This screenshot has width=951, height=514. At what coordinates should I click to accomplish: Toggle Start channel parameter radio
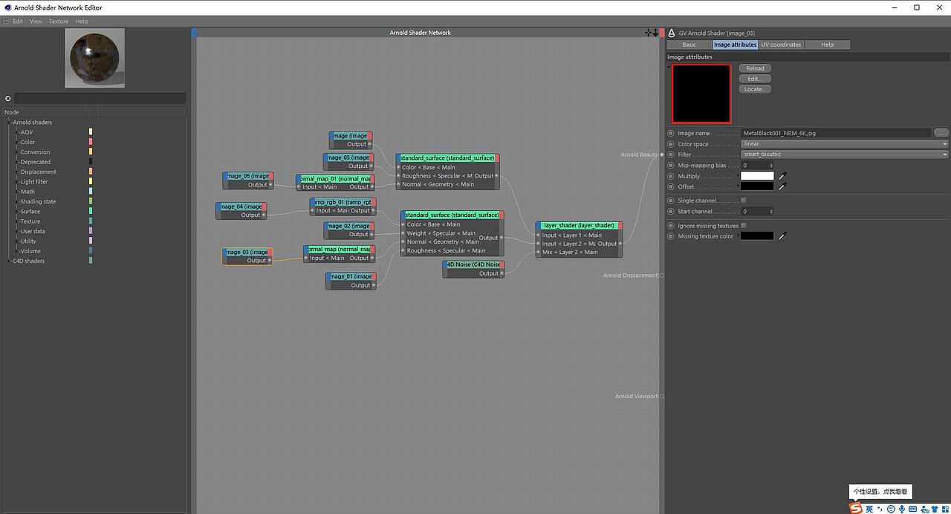coord(671,211)
